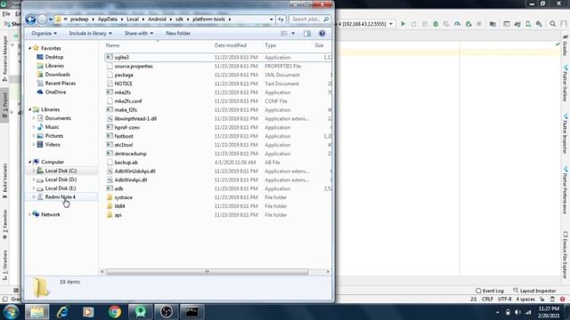Collapse the Computer tree group
Image resolution: width=570 pixels, height=320 pixels.
pyautogui.click(x=29, y=162)
